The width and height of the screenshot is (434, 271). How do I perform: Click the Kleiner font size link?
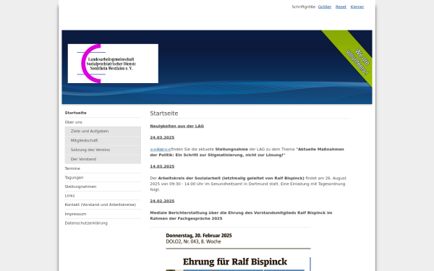click(357, 7)
